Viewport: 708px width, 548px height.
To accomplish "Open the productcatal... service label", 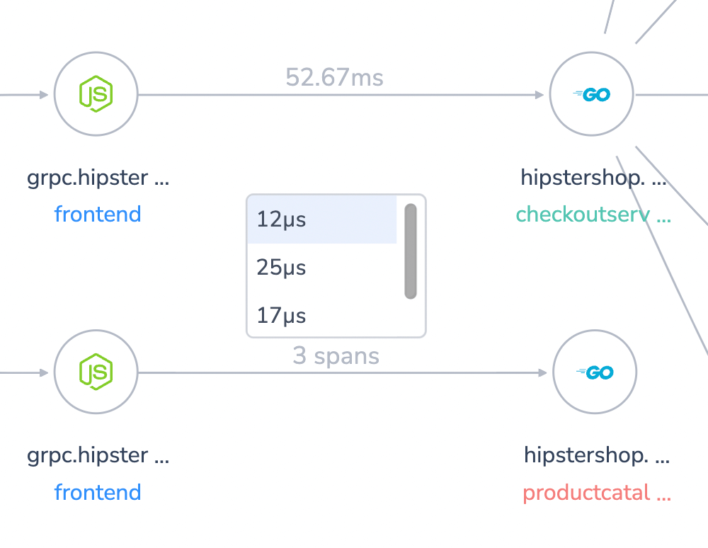I will tap(596, 493).
